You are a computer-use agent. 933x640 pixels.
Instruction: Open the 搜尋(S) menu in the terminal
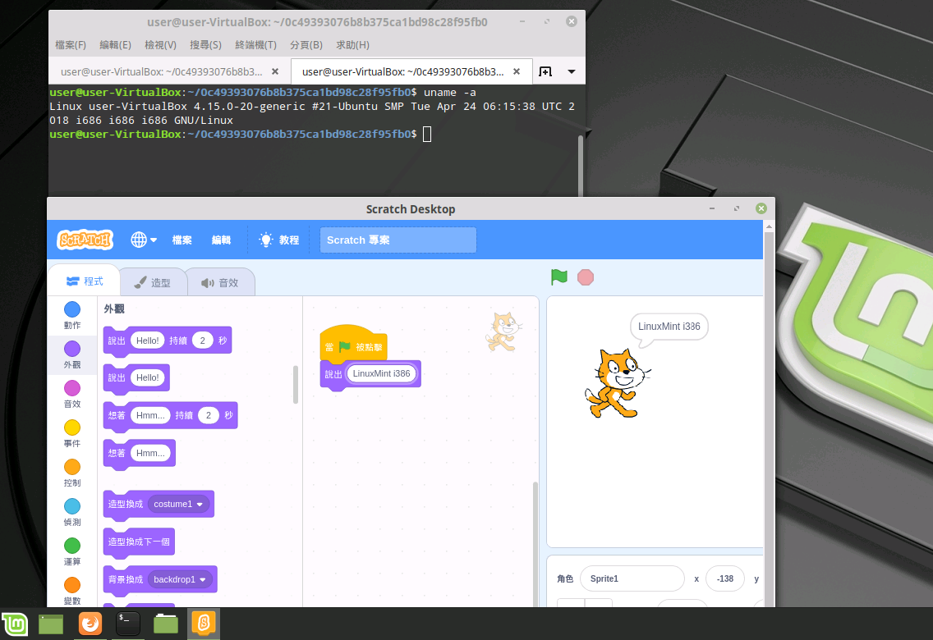coord(205,45)
